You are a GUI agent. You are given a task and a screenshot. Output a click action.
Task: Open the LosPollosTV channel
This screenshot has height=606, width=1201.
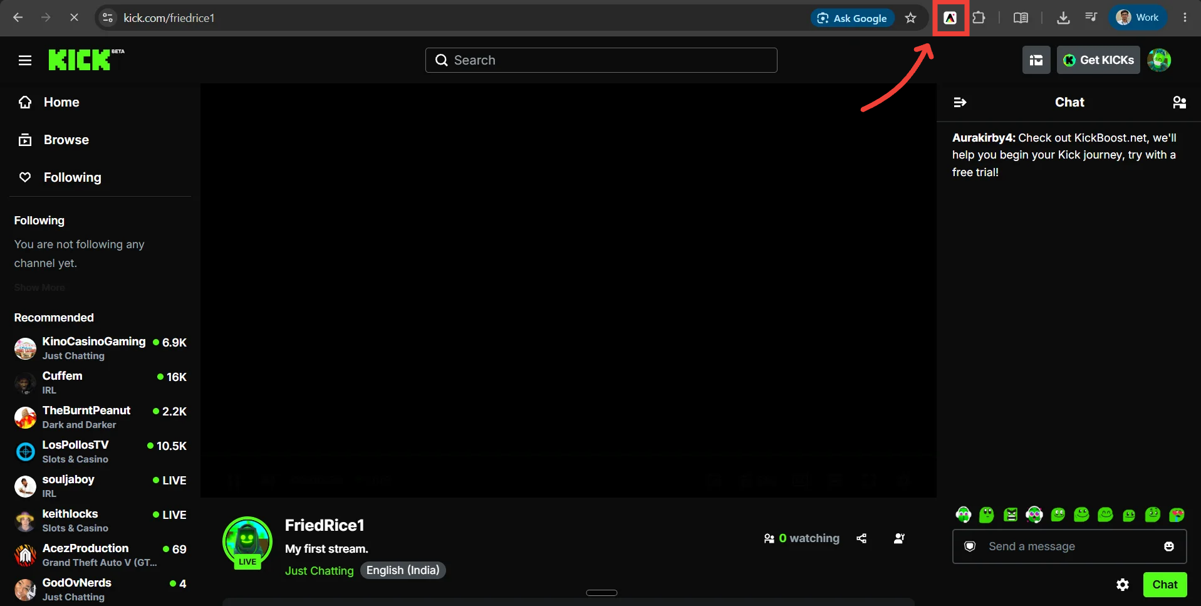[100, 451]
